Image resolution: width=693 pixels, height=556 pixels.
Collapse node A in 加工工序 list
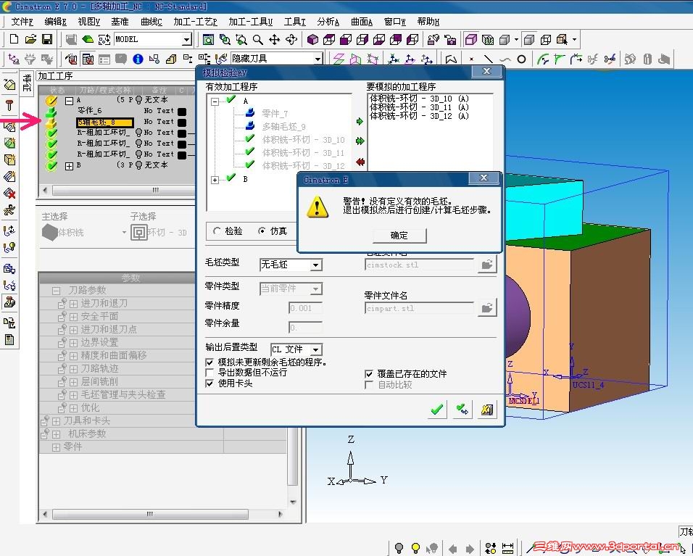pos(70,101)
